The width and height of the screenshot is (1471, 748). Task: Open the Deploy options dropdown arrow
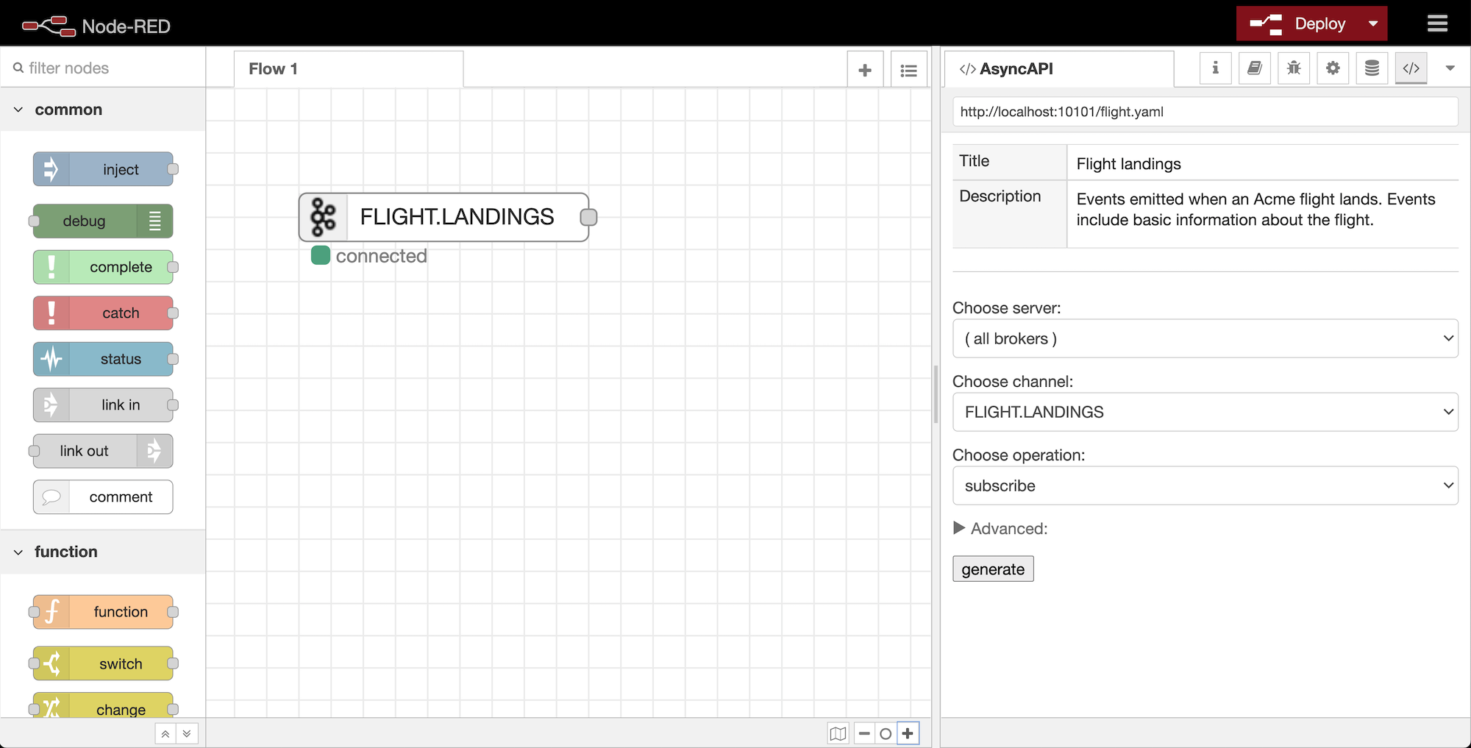tap(1373, 24)
